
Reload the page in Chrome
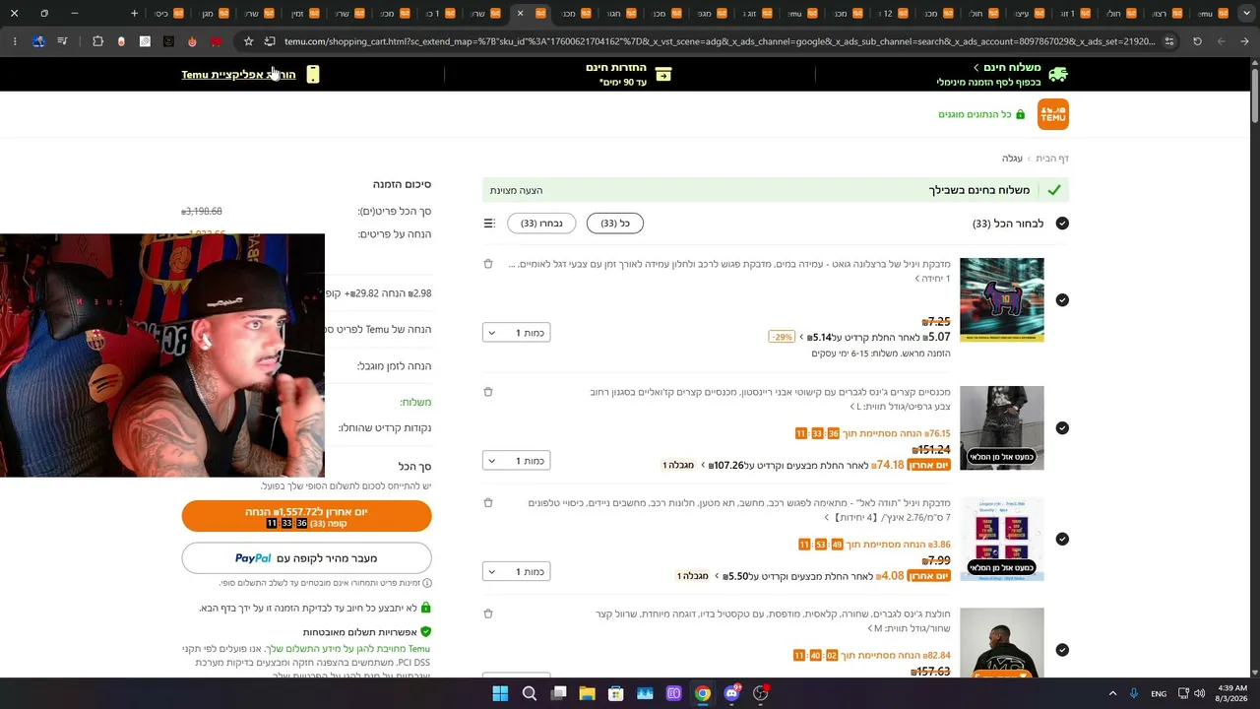(1197, 41)
